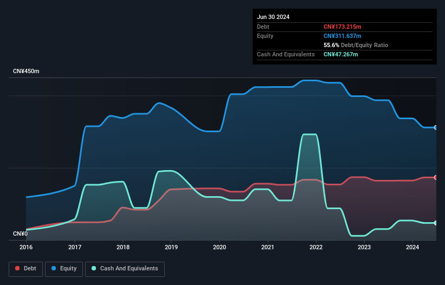Click the Equity row label in tooltip
Image resolution: width=445 pixels, height=285 pixels.
tap(265, 36)
